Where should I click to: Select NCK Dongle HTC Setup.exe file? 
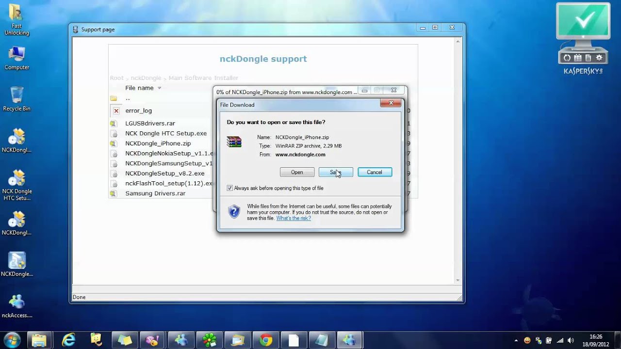pos(166,133)
